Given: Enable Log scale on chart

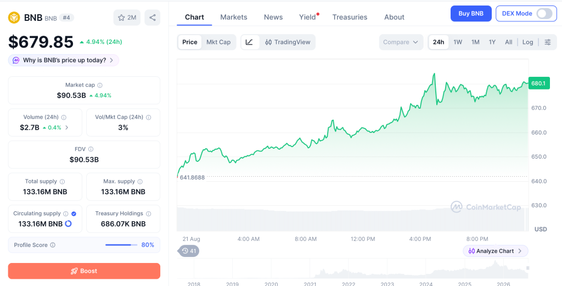Looking at the screenshot, I should pos(527,42).
